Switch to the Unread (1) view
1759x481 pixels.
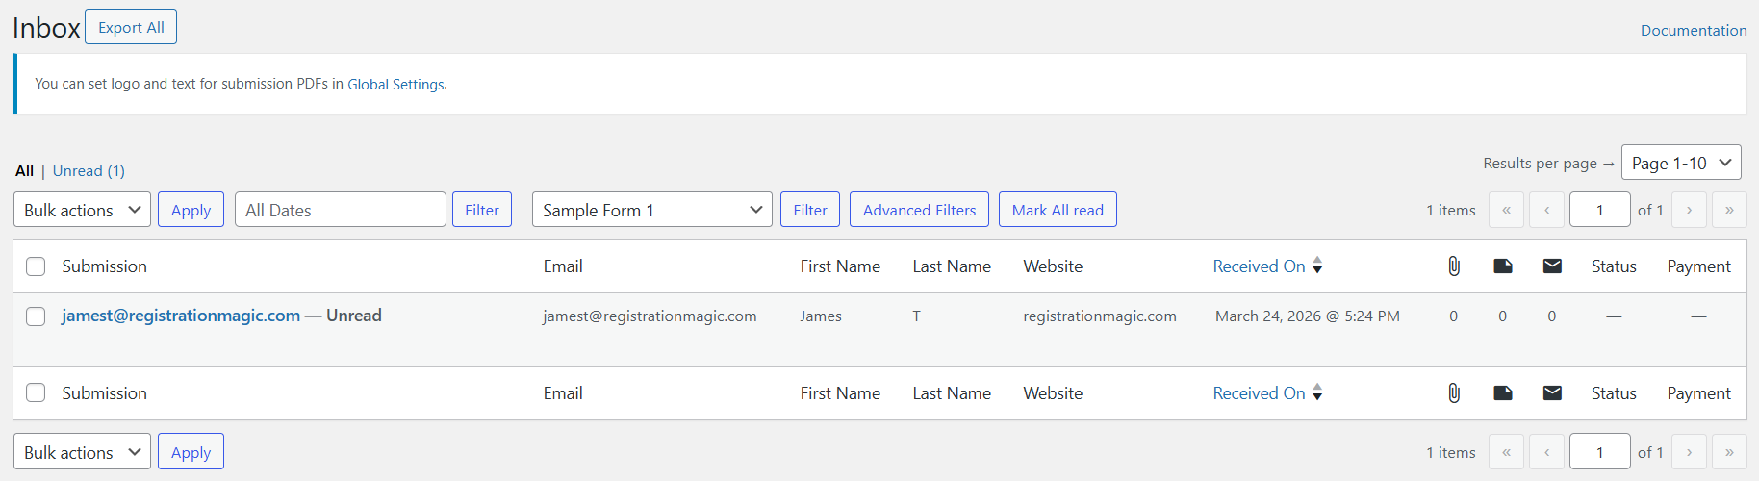pos(89,171)
